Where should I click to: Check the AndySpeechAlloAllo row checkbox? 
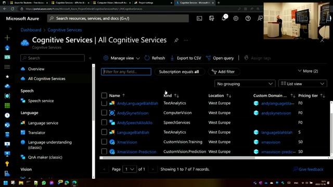104,123
